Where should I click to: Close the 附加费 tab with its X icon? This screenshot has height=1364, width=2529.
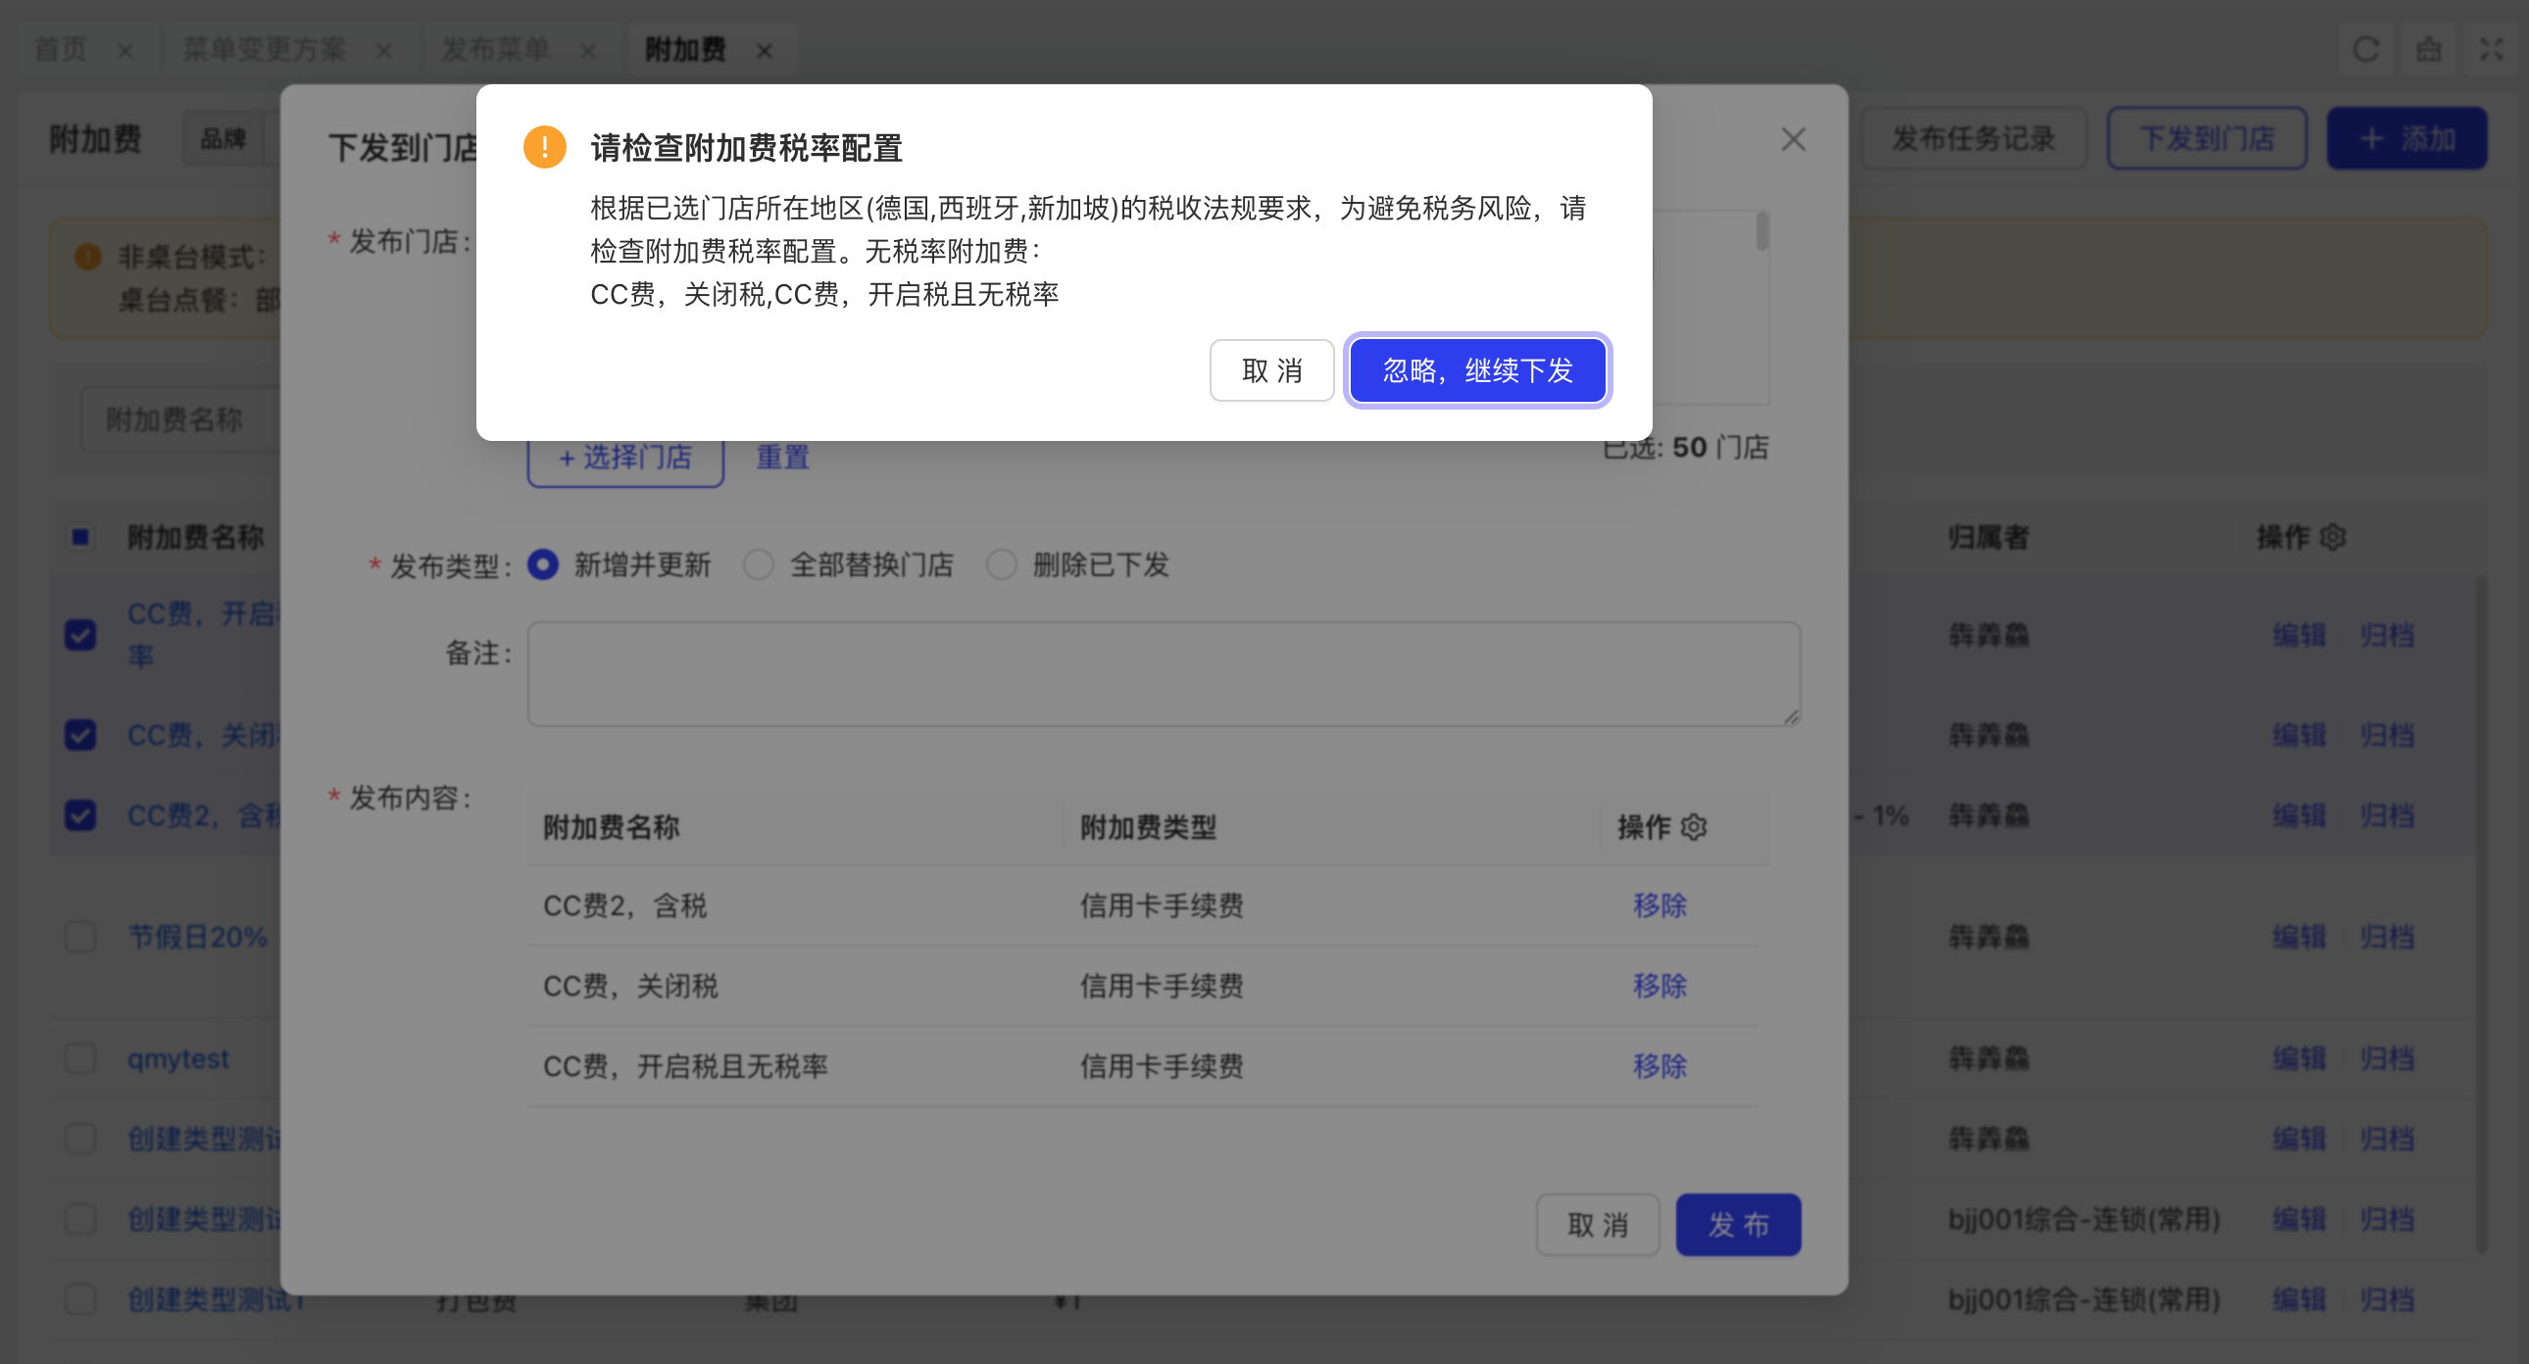click(765, 51)
